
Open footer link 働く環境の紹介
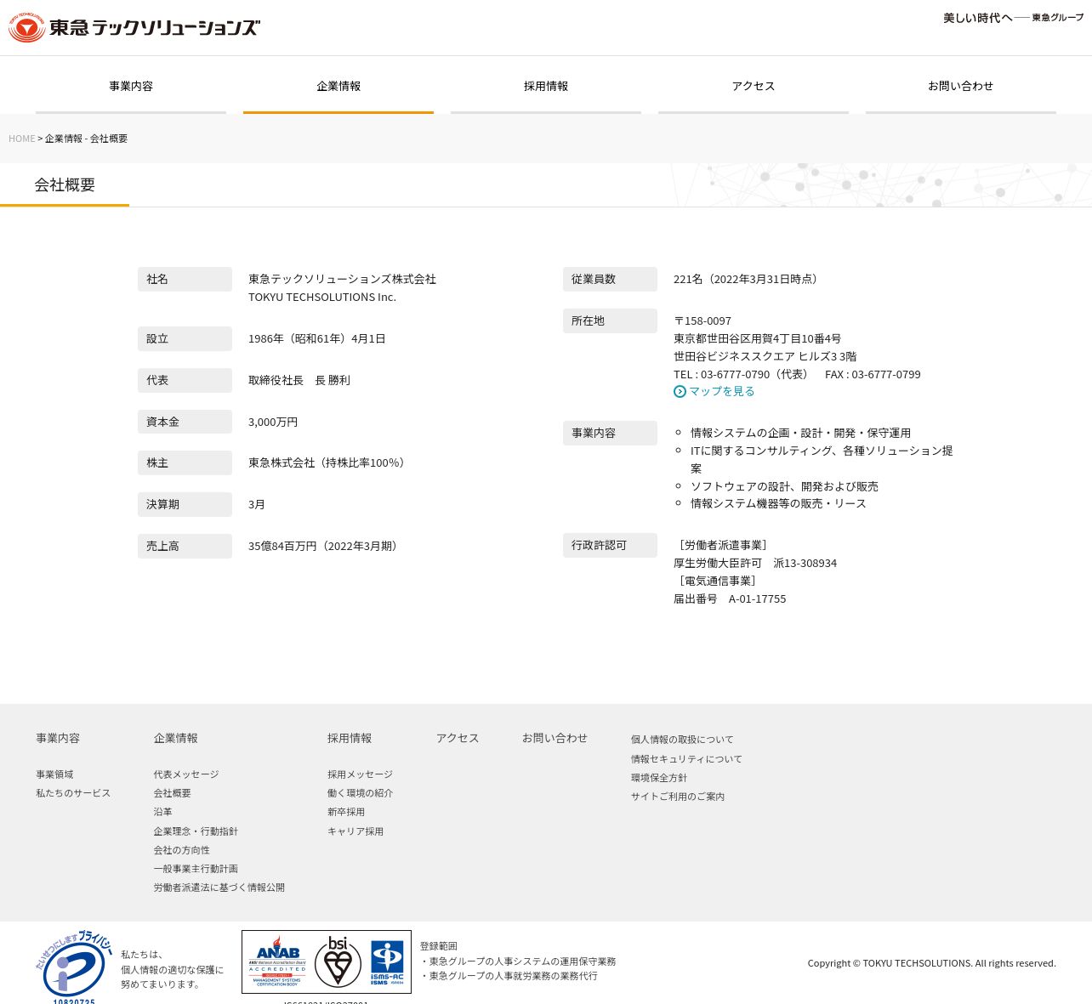(360, 793)
